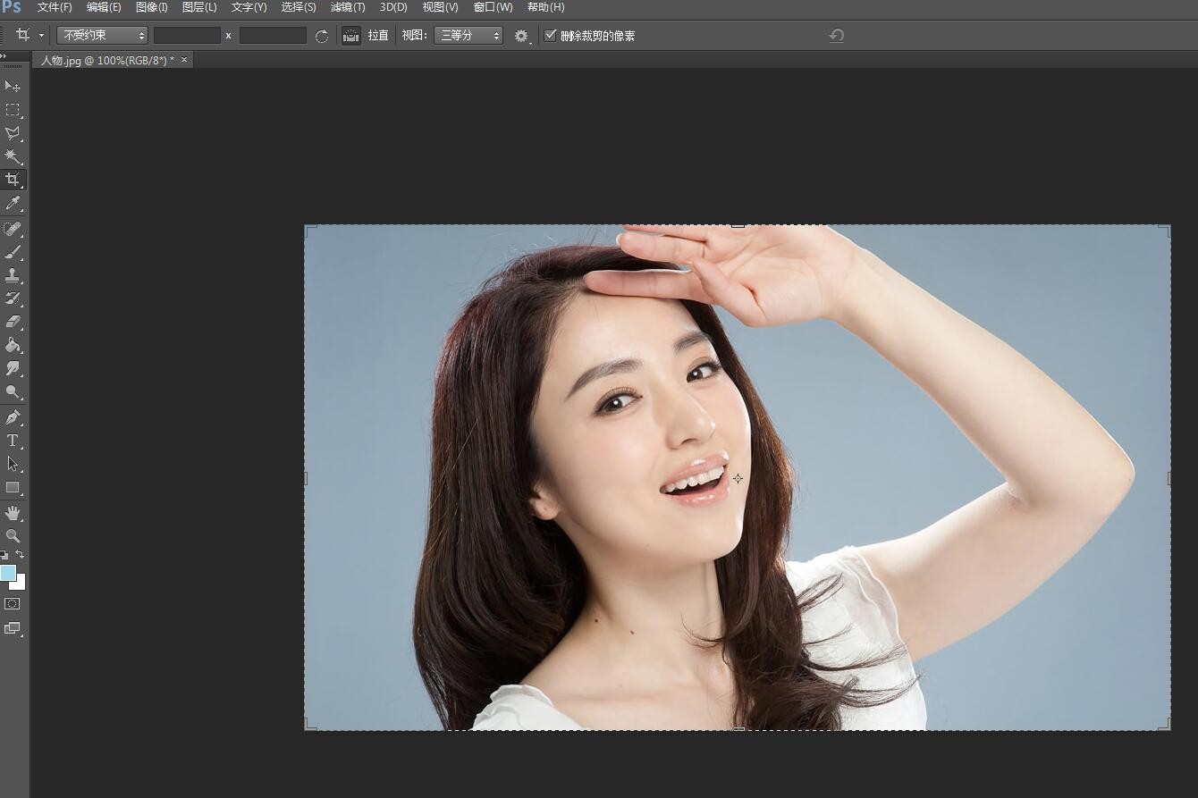Open the 帮助(H) menu

tap(545, 7)
